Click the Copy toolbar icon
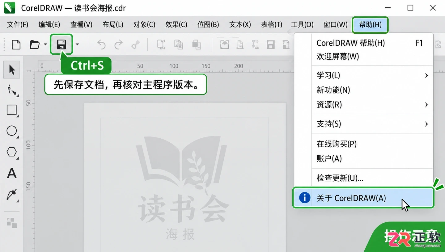445x252 pixels. coord(179,45)
